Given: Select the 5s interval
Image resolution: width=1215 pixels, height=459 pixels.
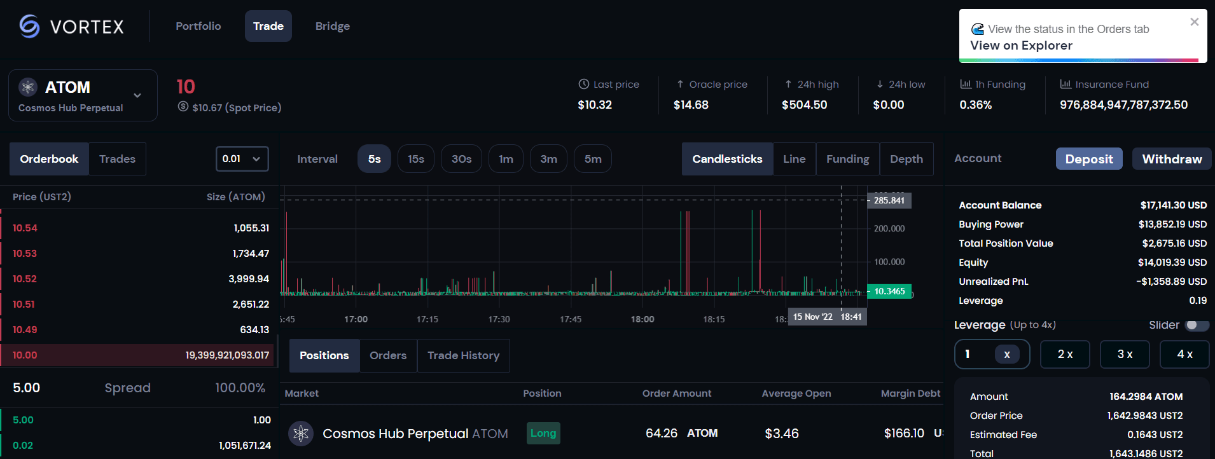Looking at the screenshot, I should click(x=375, y=159).
